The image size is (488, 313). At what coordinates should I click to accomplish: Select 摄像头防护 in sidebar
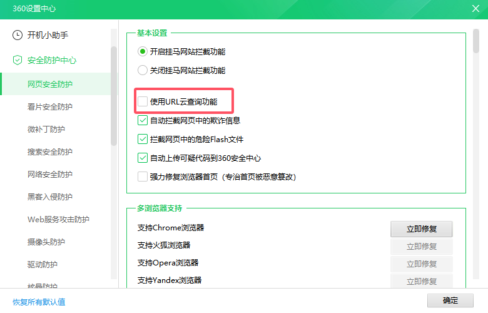46,242
